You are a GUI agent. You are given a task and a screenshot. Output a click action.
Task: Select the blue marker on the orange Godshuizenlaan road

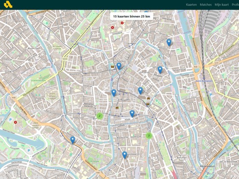[73, 140]
